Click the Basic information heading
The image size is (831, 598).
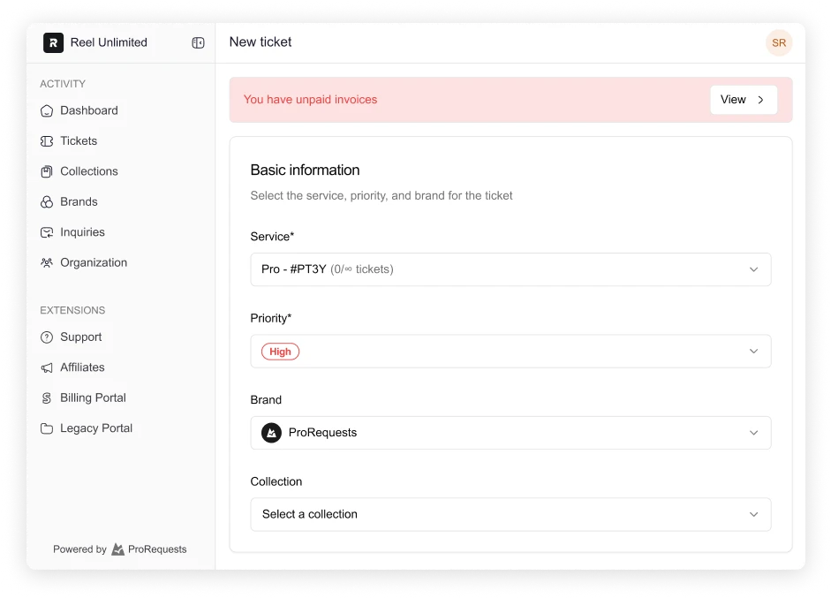click(x=305, y=170)
